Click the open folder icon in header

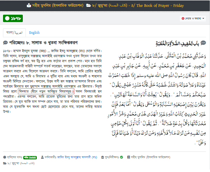[89, 6]
